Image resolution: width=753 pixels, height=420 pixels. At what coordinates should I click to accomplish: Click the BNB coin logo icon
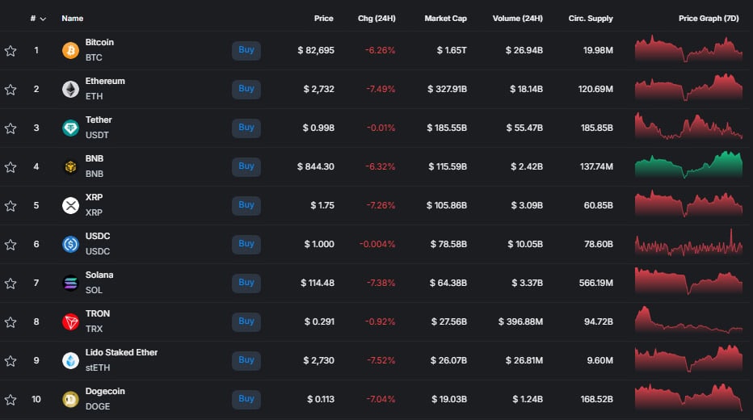point(71,167)
